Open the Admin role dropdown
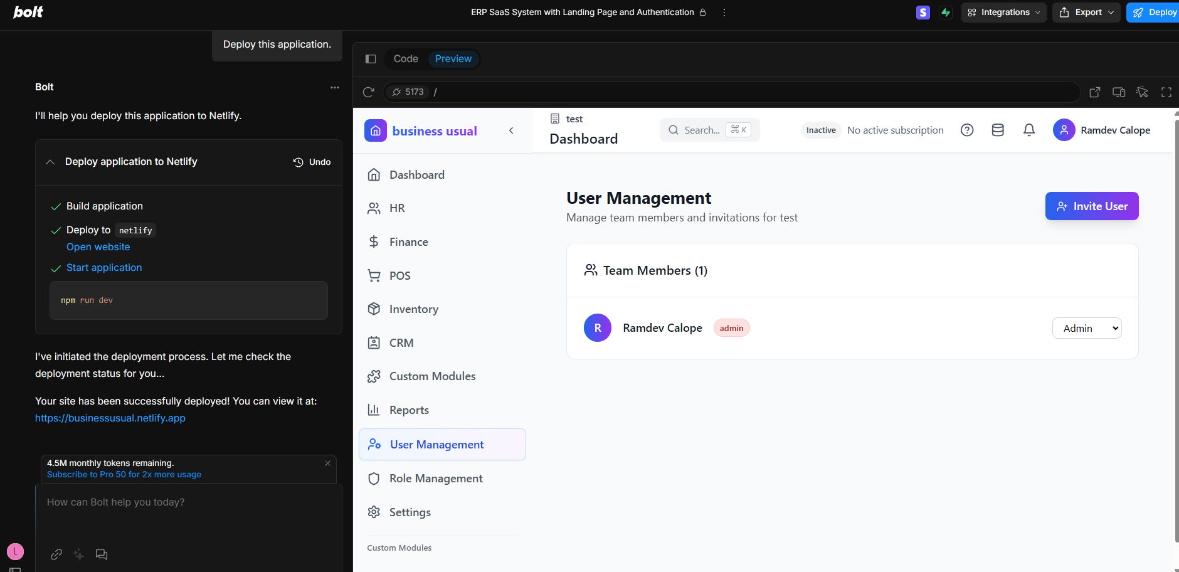Viewport: 1179px width, 572px height. point(1087,328)
